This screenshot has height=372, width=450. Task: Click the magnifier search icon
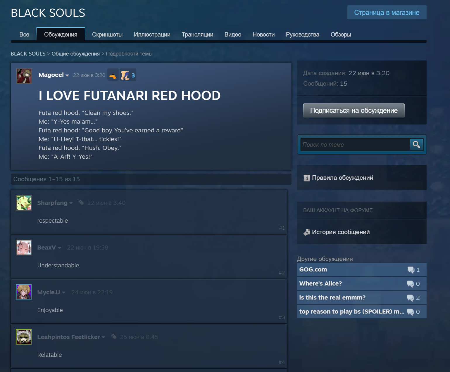point(416,144)
